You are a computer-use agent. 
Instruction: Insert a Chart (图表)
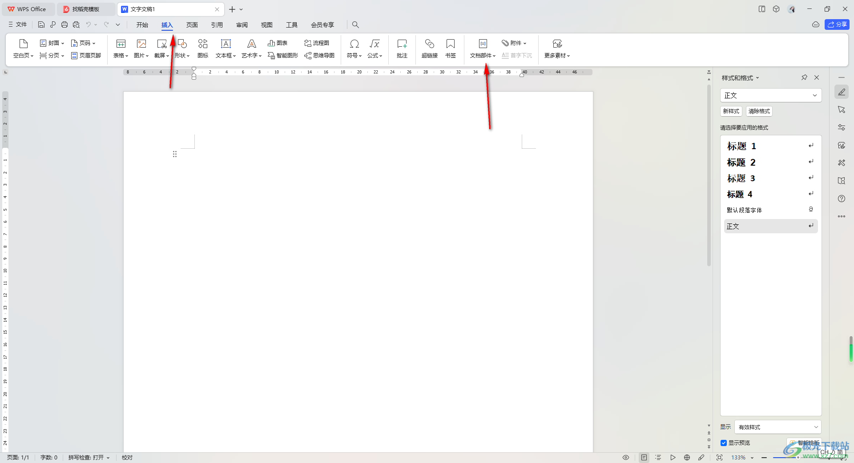coord(278,43)
